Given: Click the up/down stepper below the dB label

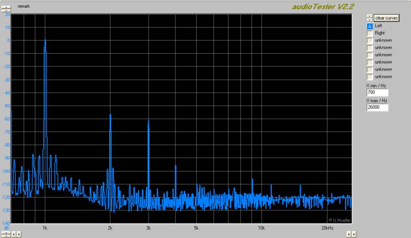Looking at the screenshot, I should coord(5,233).
